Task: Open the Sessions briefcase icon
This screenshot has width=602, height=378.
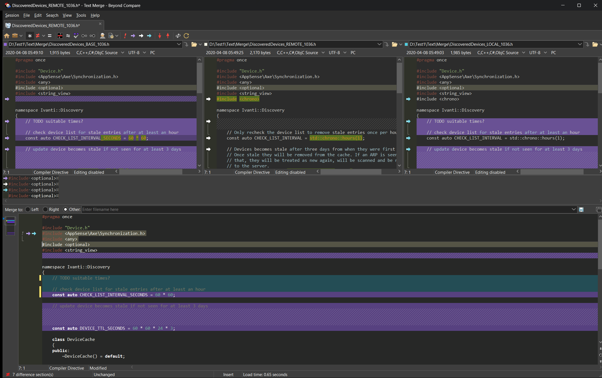Action: coord(15,36)
